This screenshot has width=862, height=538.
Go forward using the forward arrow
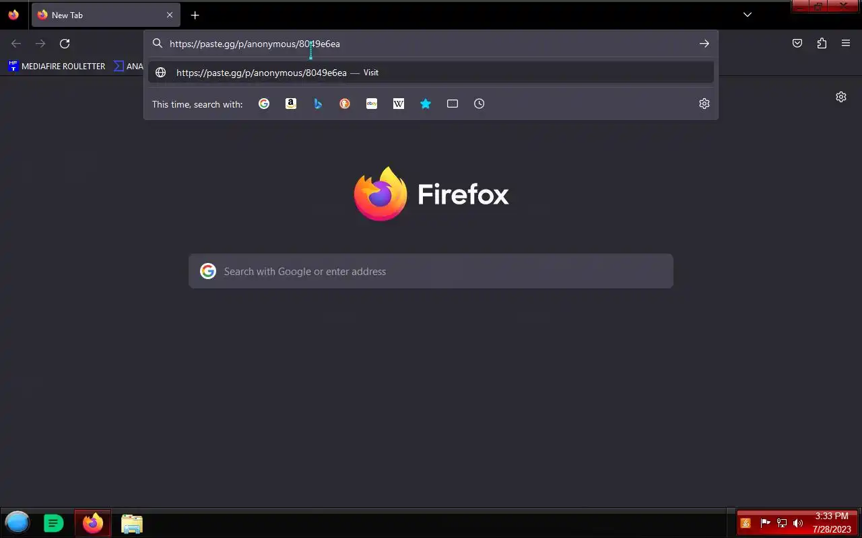click(x=40, y=44)
